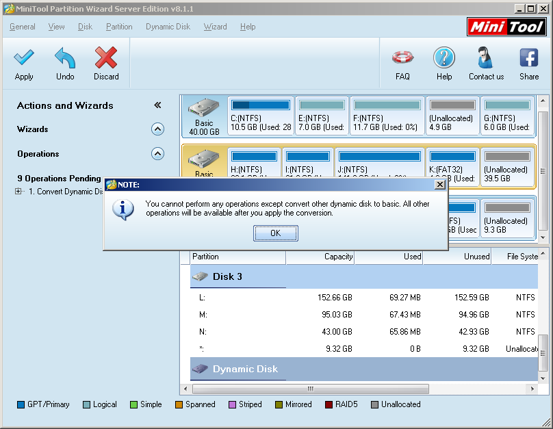Open the General menu
The image size is (553, 429).
(22, 27)
